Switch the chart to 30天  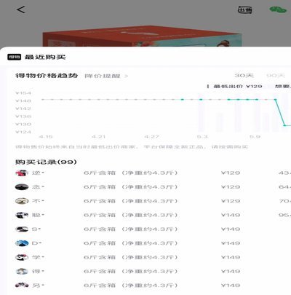[x=244, y=76]
